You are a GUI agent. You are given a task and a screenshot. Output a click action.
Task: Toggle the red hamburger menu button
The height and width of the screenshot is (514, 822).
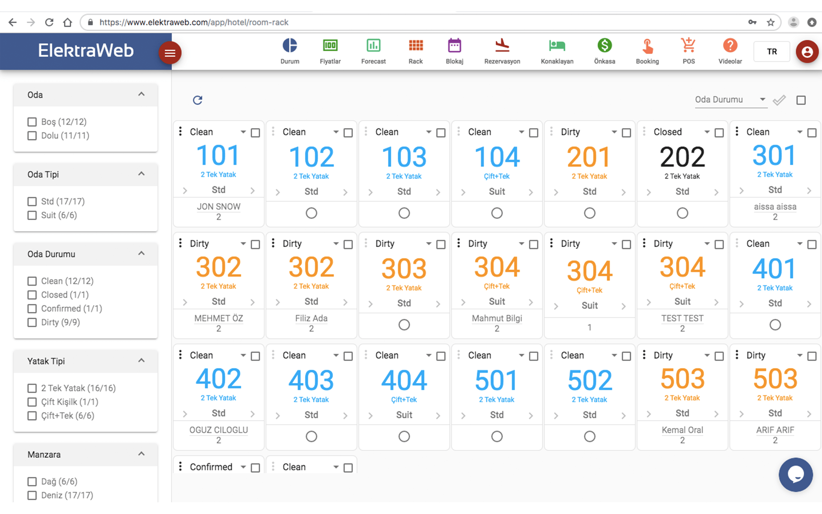tap(170, 53)
